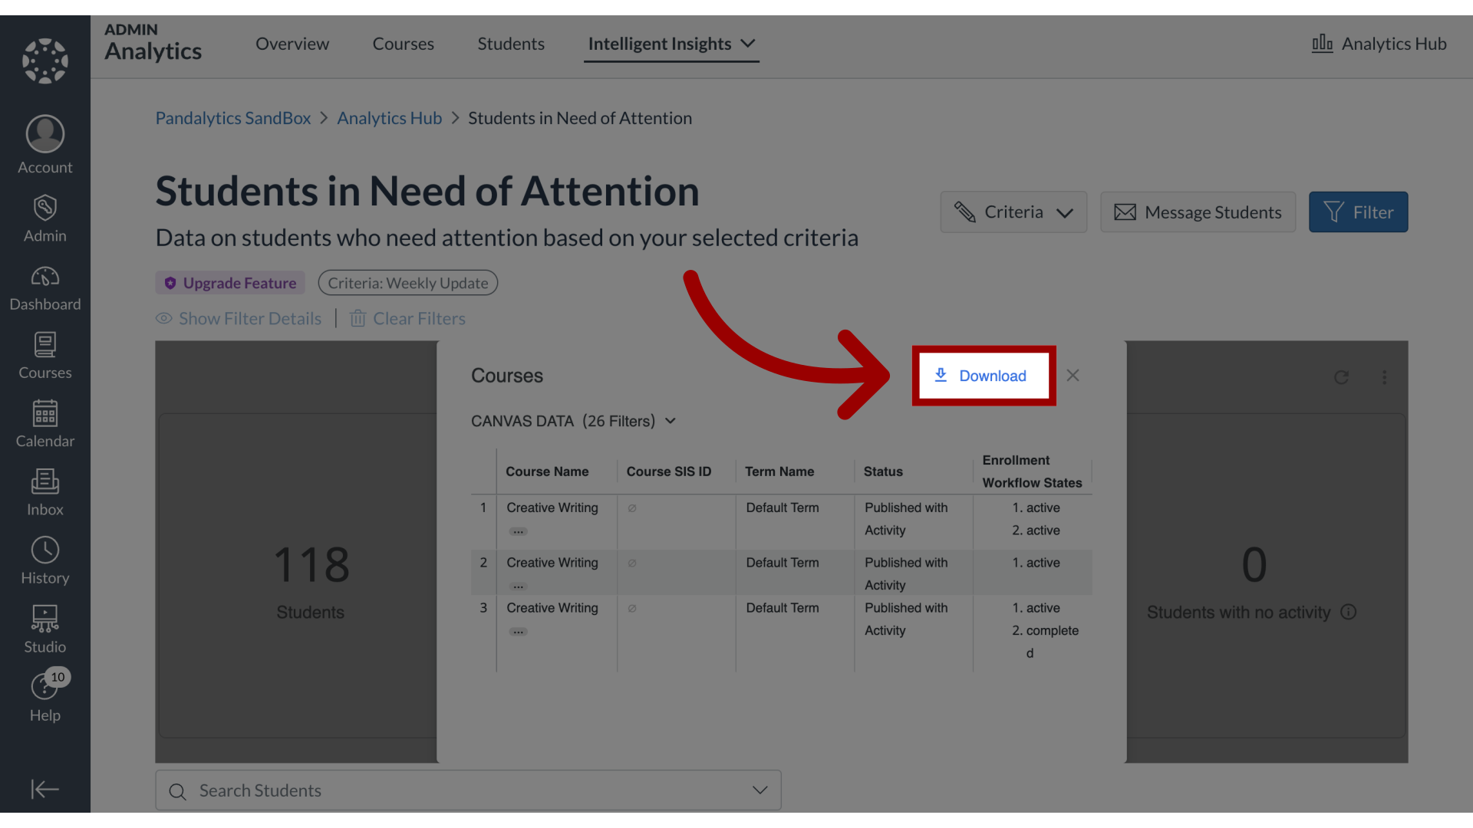Open the Dashboard from sidebar
The image size is (1473, 828).
[44, 288]
